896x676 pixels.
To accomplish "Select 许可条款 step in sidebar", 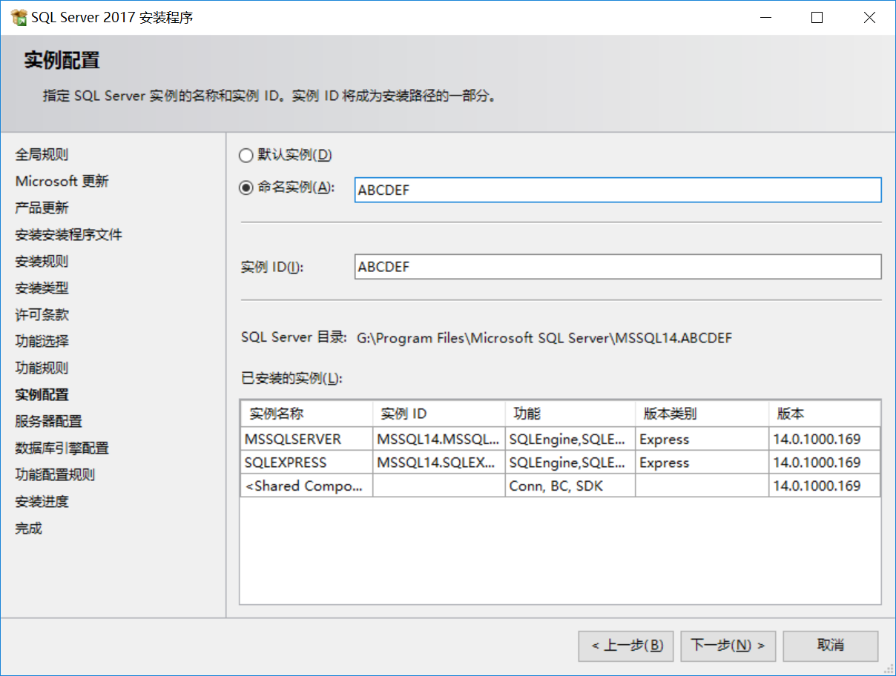I will [x=42, y=315].
